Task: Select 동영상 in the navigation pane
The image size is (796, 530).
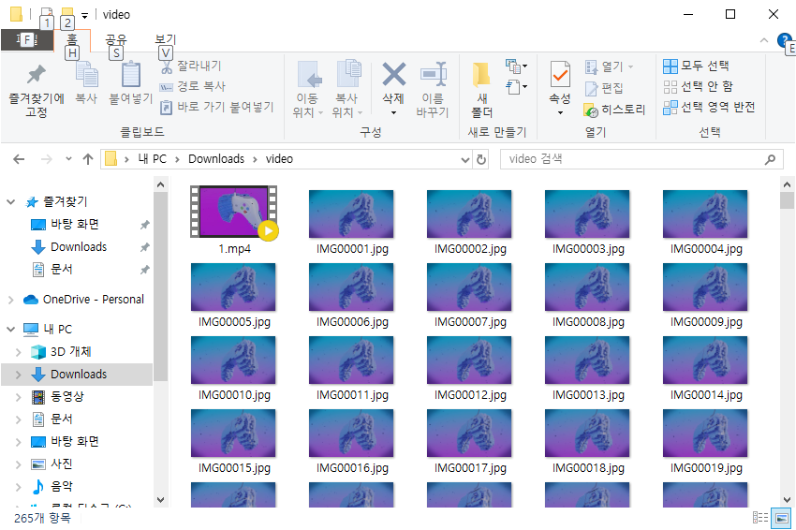Action: pyautogui.click(x=67, y=396)
